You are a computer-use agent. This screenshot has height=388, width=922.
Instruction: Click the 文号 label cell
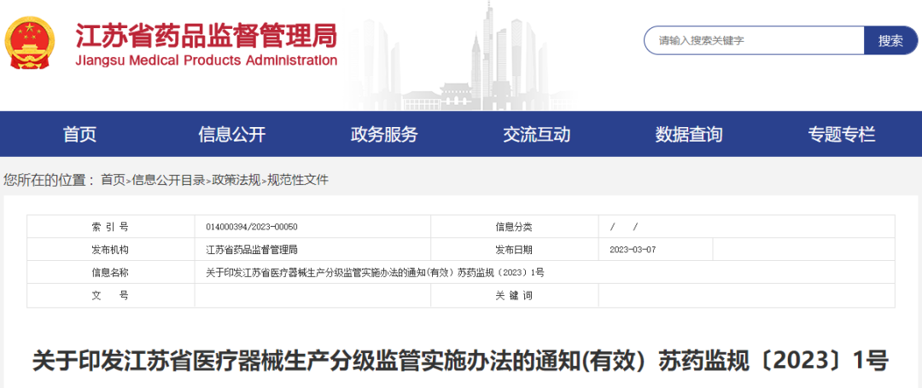110,296
